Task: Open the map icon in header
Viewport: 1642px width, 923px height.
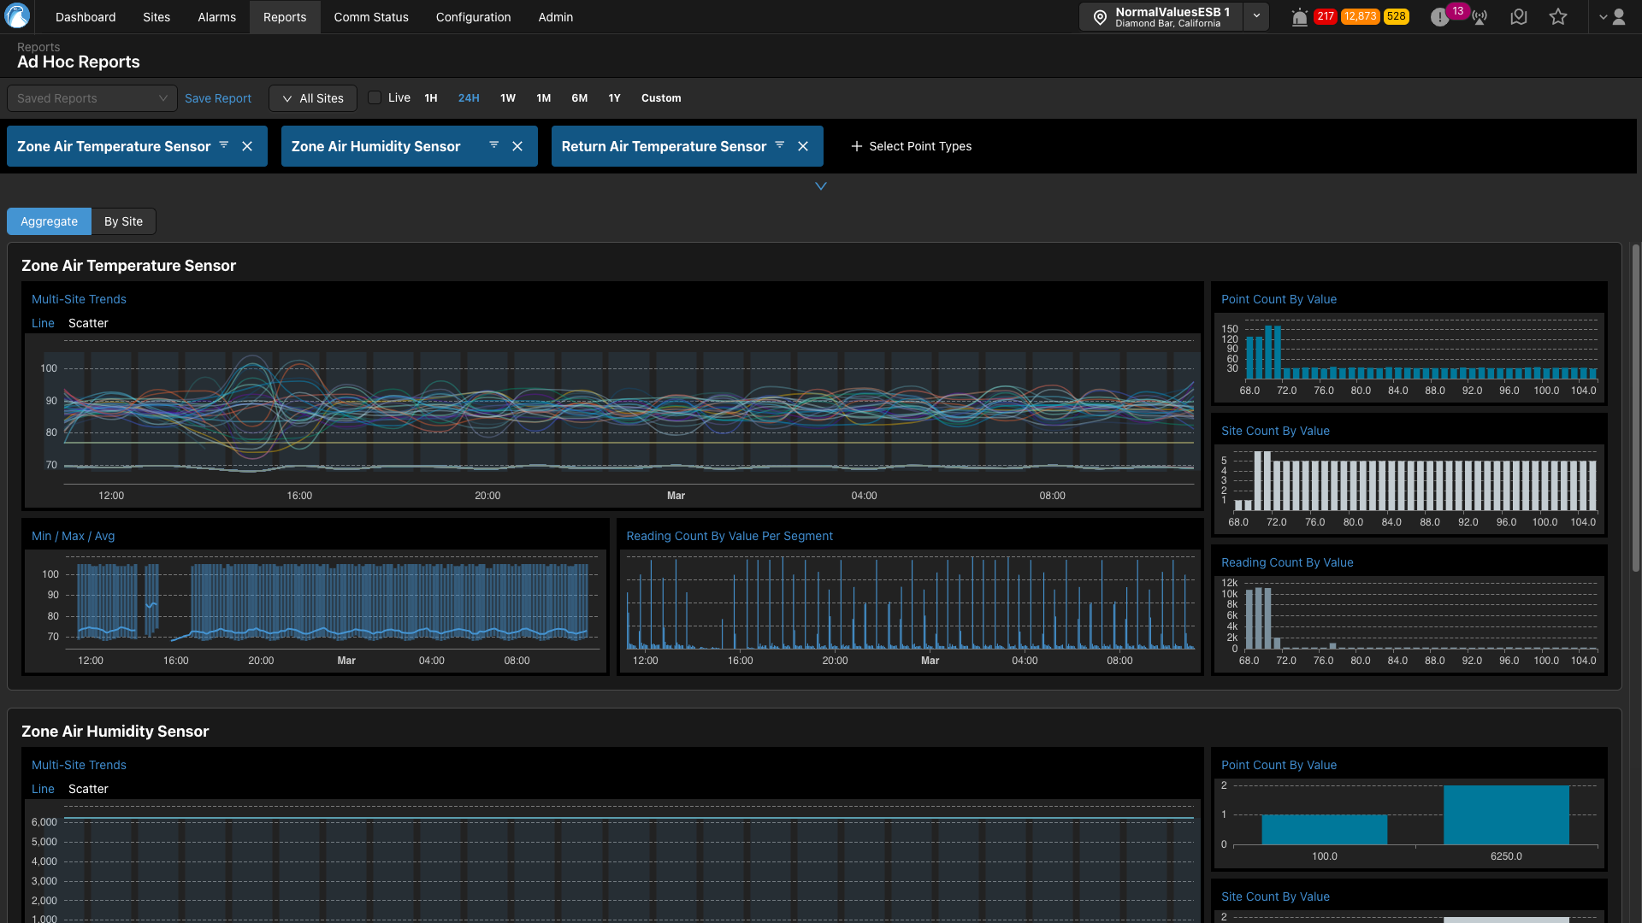Action: click(1519, 17)
